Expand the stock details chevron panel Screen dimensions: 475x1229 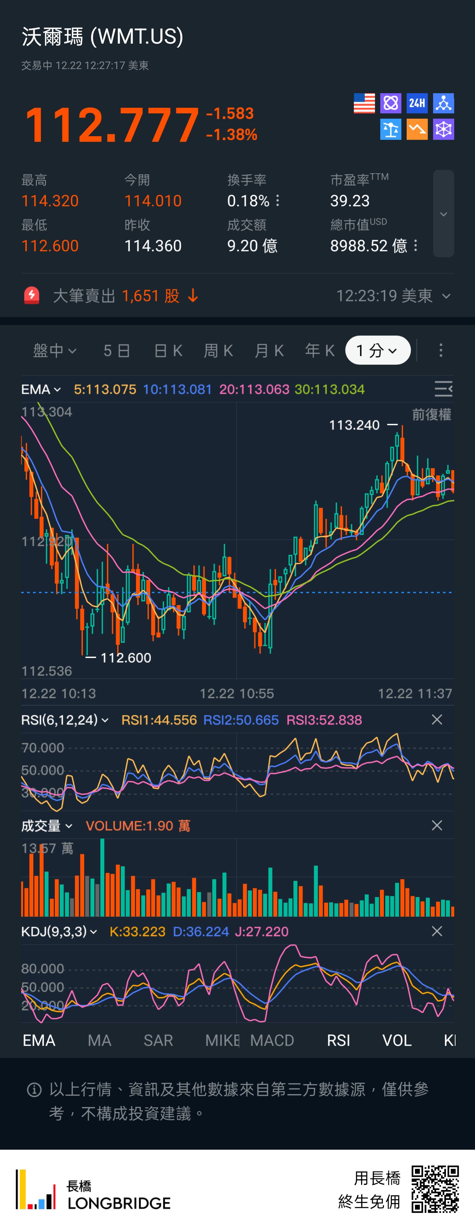(x=444, y=214)
